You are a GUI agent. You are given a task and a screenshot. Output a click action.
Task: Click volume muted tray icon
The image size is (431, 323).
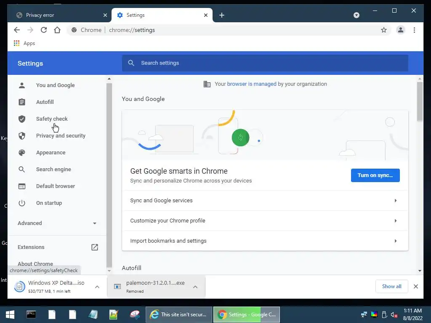(x=394, y=315)
